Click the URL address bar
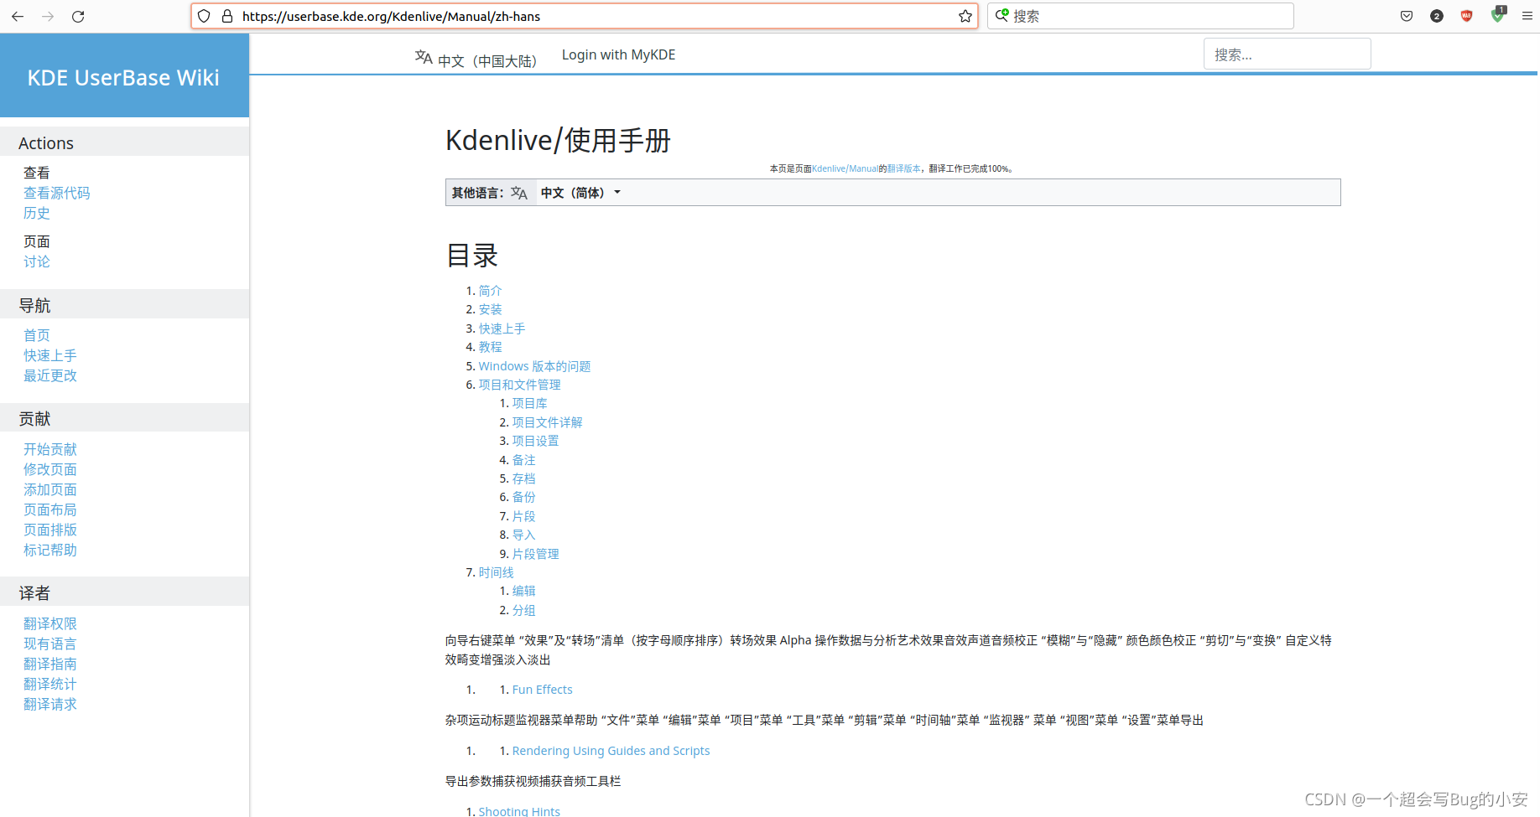Image resolution: width=1540 pixels, height=817 pixels. pyautogui.click(x=584, y=16)
